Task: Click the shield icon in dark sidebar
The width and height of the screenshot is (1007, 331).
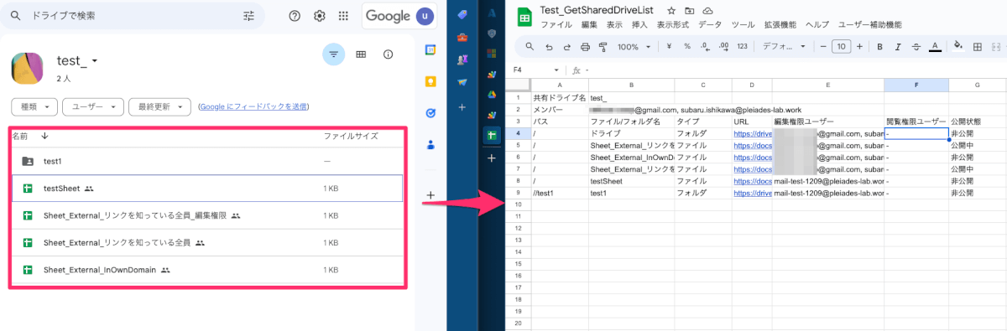Action: [x=493, y=34]
